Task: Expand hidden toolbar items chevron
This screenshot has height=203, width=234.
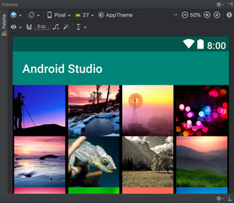Action: coord(176,15)
